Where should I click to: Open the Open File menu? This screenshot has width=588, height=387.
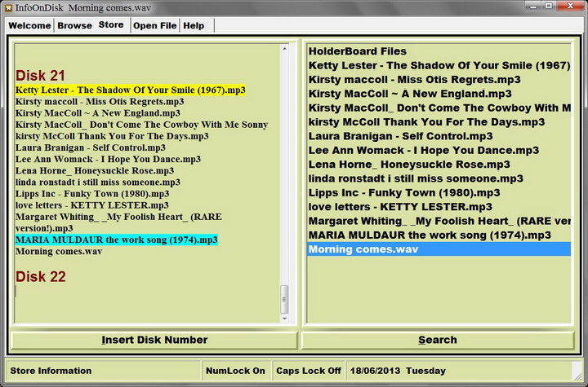[x=155, y=25]
